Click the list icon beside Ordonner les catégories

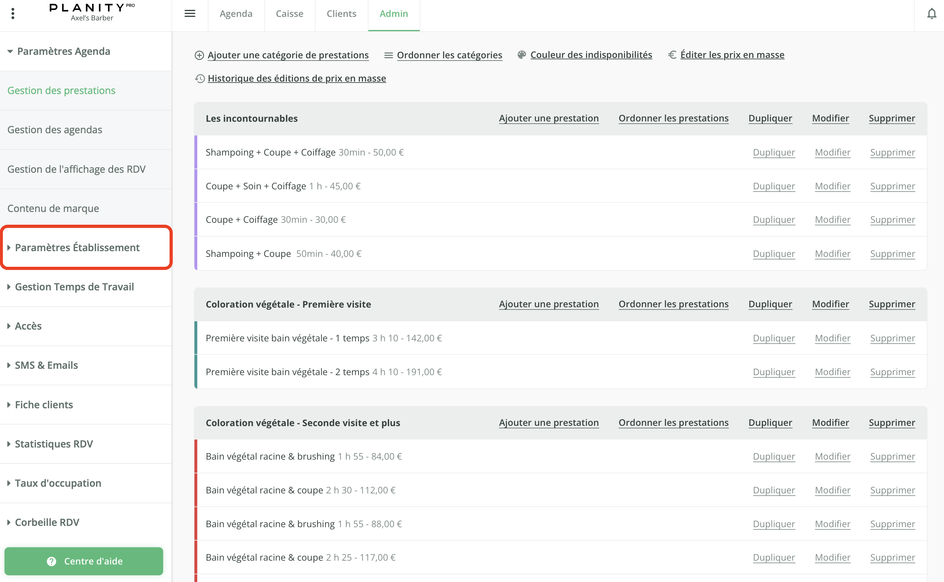click(388, 55)
